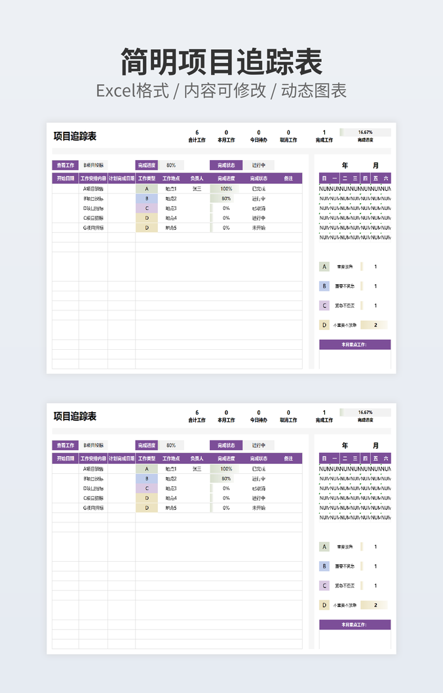Click the 查看工作 purple label in lower sheet
This screenshot has width=443, height=693.
[x=66, y=445]
